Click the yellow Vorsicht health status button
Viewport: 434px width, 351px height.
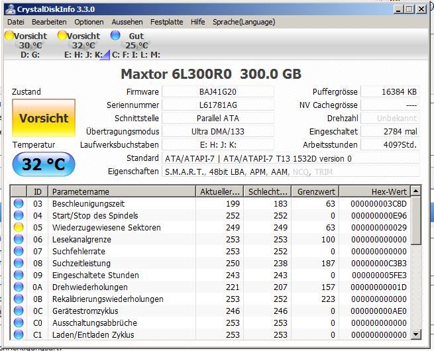(x=44, y=118)
